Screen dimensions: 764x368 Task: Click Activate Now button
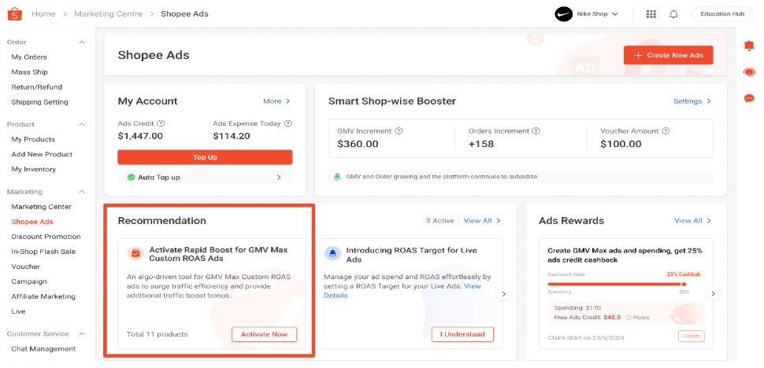click(x=264, y=334)
